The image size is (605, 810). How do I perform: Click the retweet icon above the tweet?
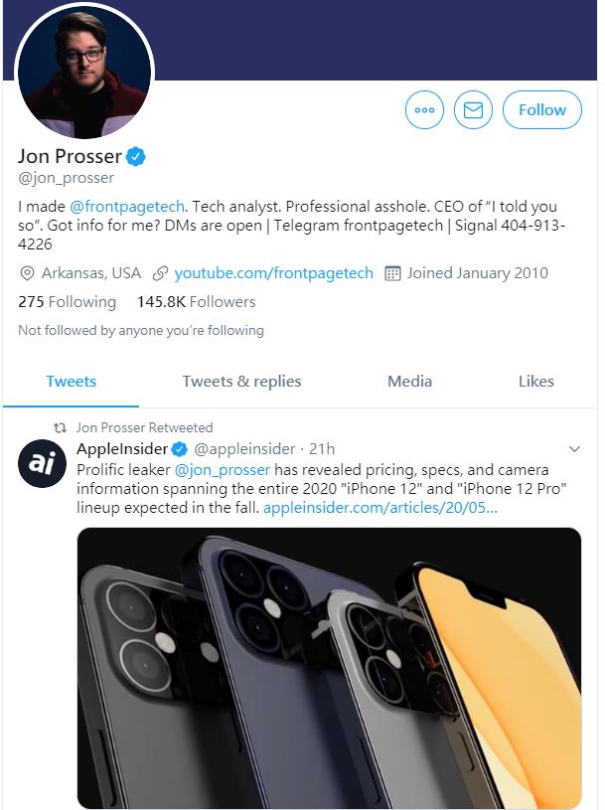click(x=60, y=427)
